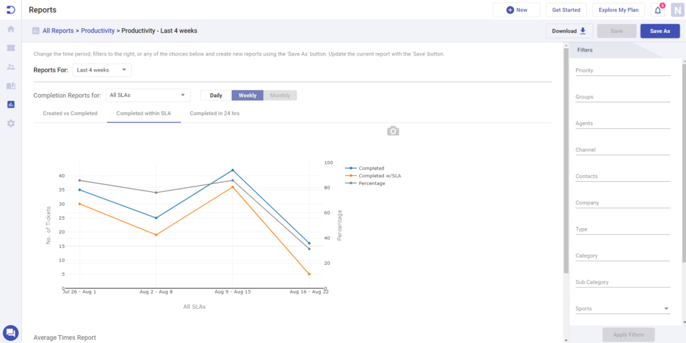
Task: Click the Download button
Action: [569, 31]
